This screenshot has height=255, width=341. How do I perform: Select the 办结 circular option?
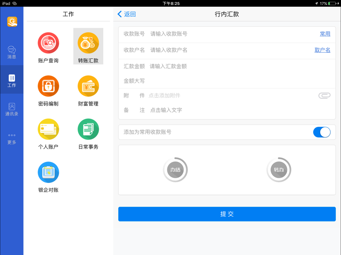tap(175, 170)
